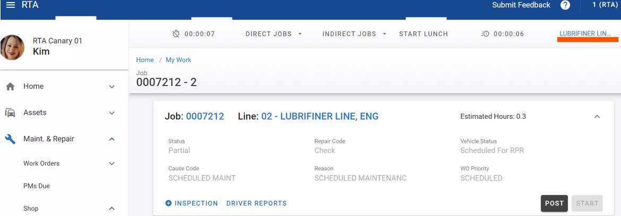The image size is (621, 216).
Task: Select PMs Due in sidebar
Action: [37, 186]
